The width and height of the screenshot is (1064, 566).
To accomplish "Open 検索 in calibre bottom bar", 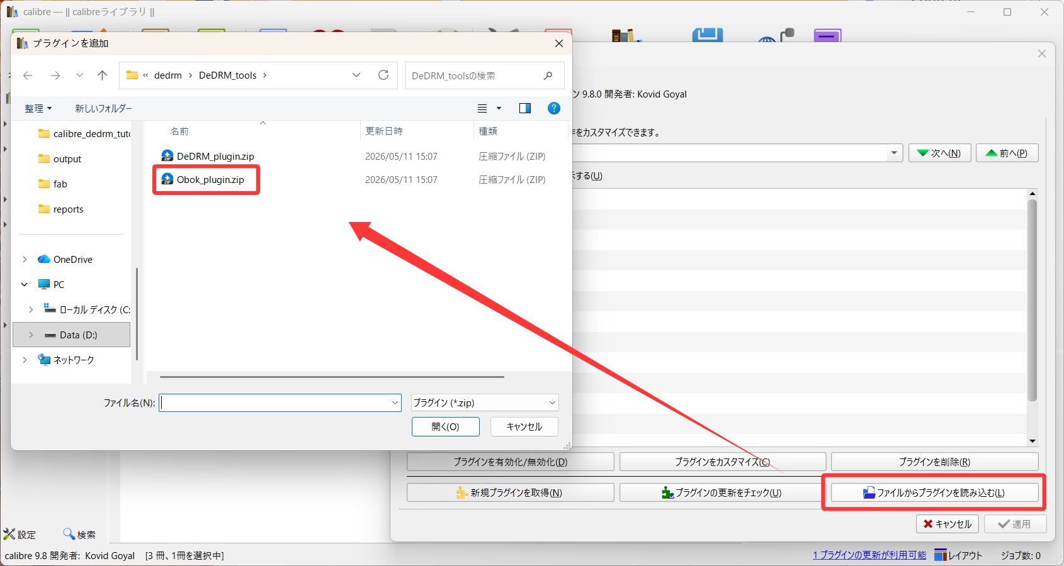I will coord(79,535).
